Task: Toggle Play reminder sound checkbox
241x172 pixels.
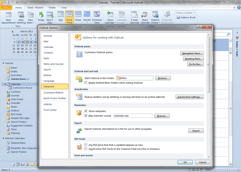Action: coord(86,116)
